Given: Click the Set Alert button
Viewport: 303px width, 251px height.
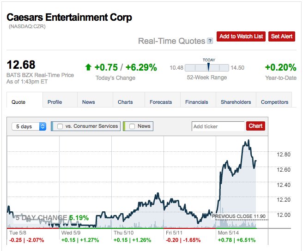Looking at the screenshot, I should point(282,36).
